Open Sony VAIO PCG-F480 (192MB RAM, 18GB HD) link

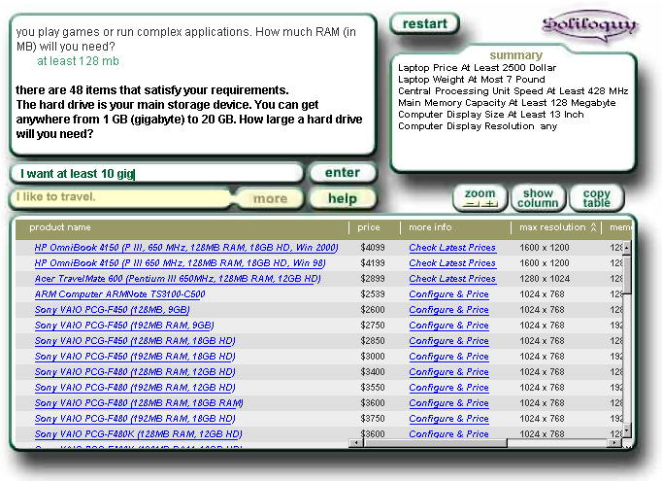pyautogui.click(x=135, y=419)
